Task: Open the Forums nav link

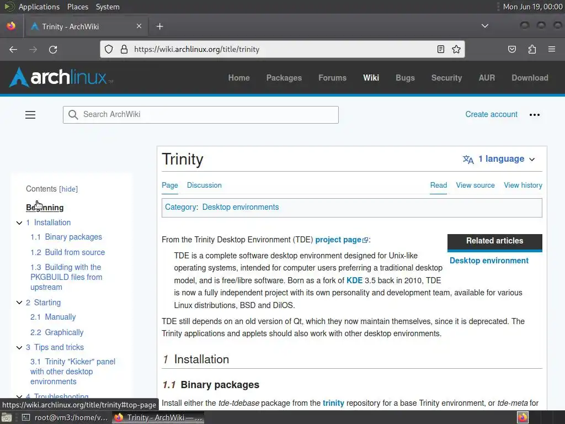Action: click(x=332, y=78)
